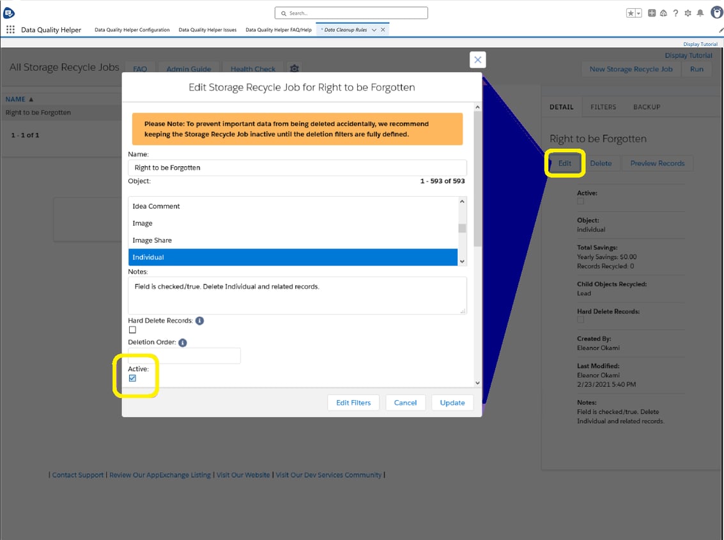Open the help question mark icon
This screenshot has height=540, width=724.
[675, 13]
